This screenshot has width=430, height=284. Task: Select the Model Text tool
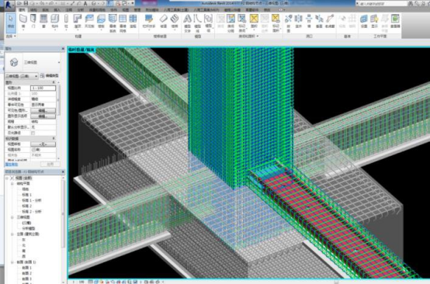click(x=187, y=23)
